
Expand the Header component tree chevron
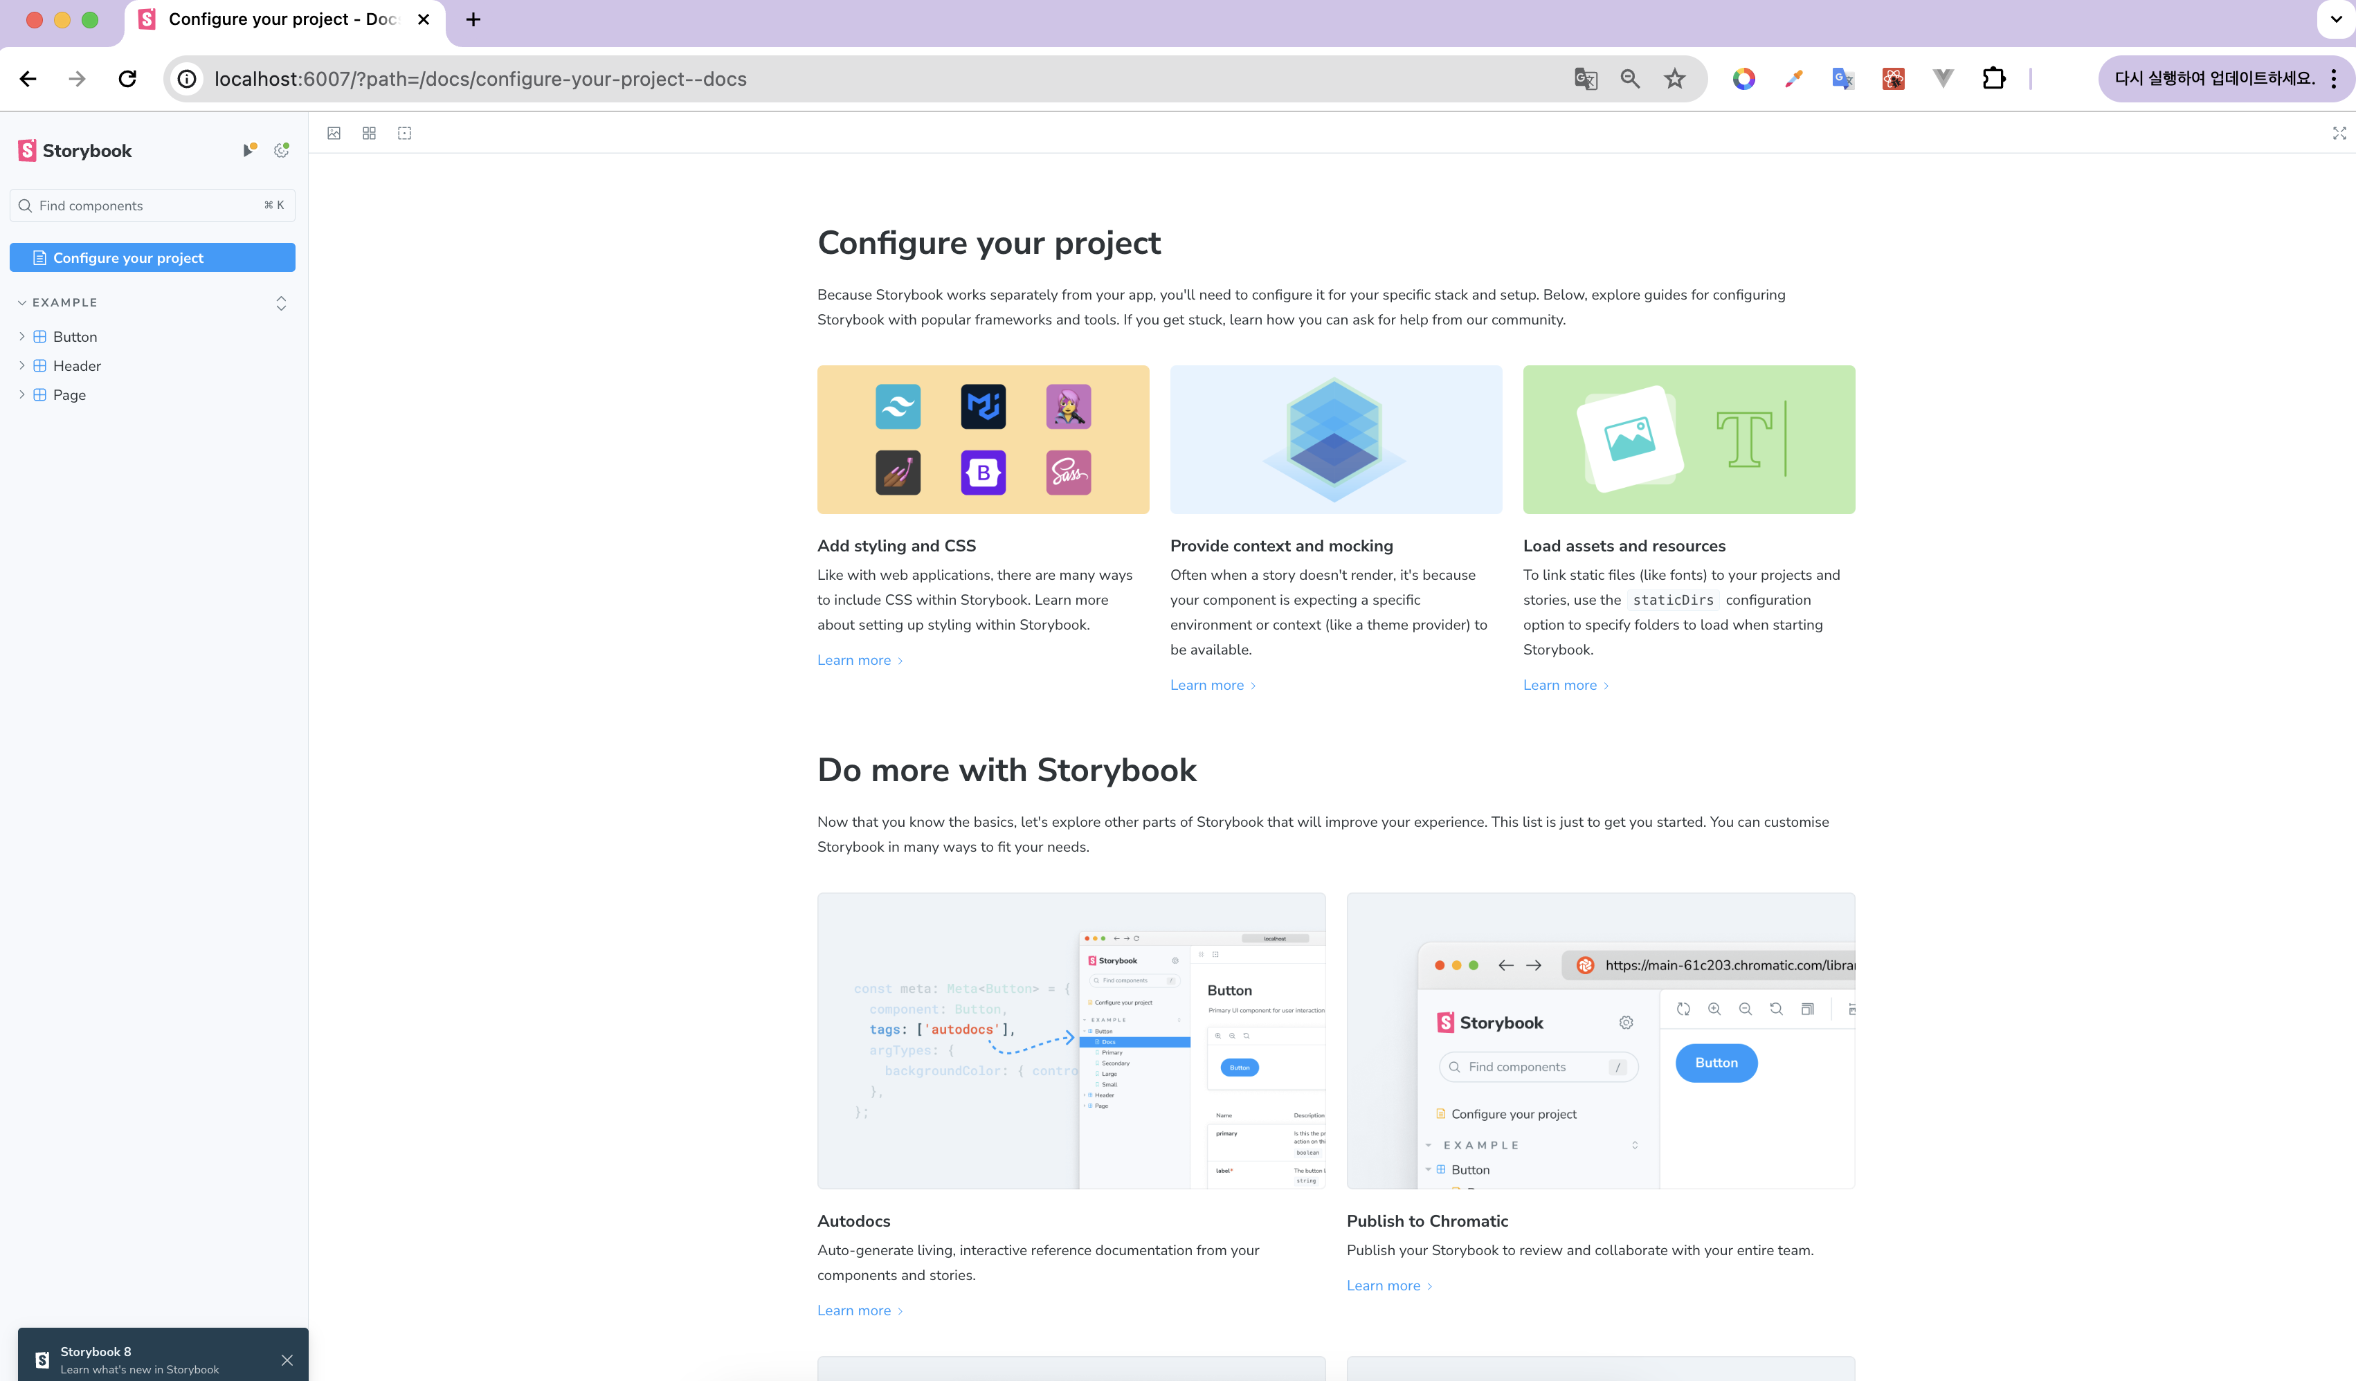[21, 365]
